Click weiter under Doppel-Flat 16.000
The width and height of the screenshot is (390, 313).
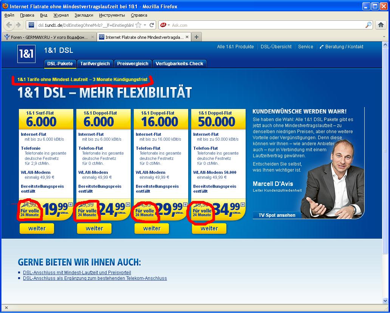tap(152, 229)
